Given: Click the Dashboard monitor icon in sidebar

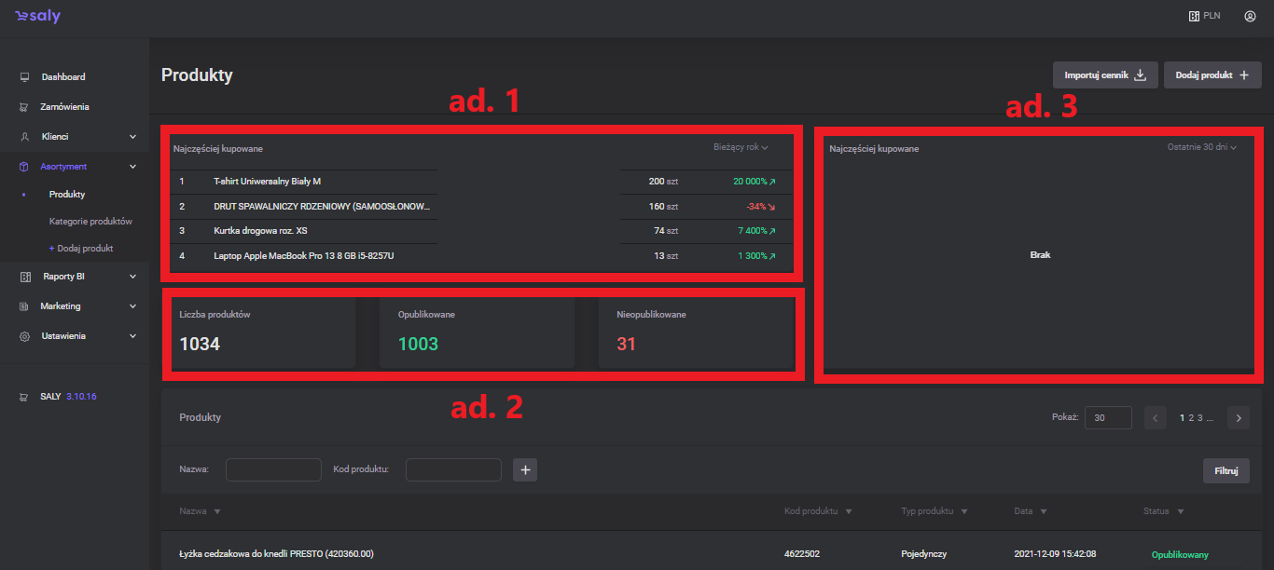Looking at the screenshot, I should click(25, 77).
